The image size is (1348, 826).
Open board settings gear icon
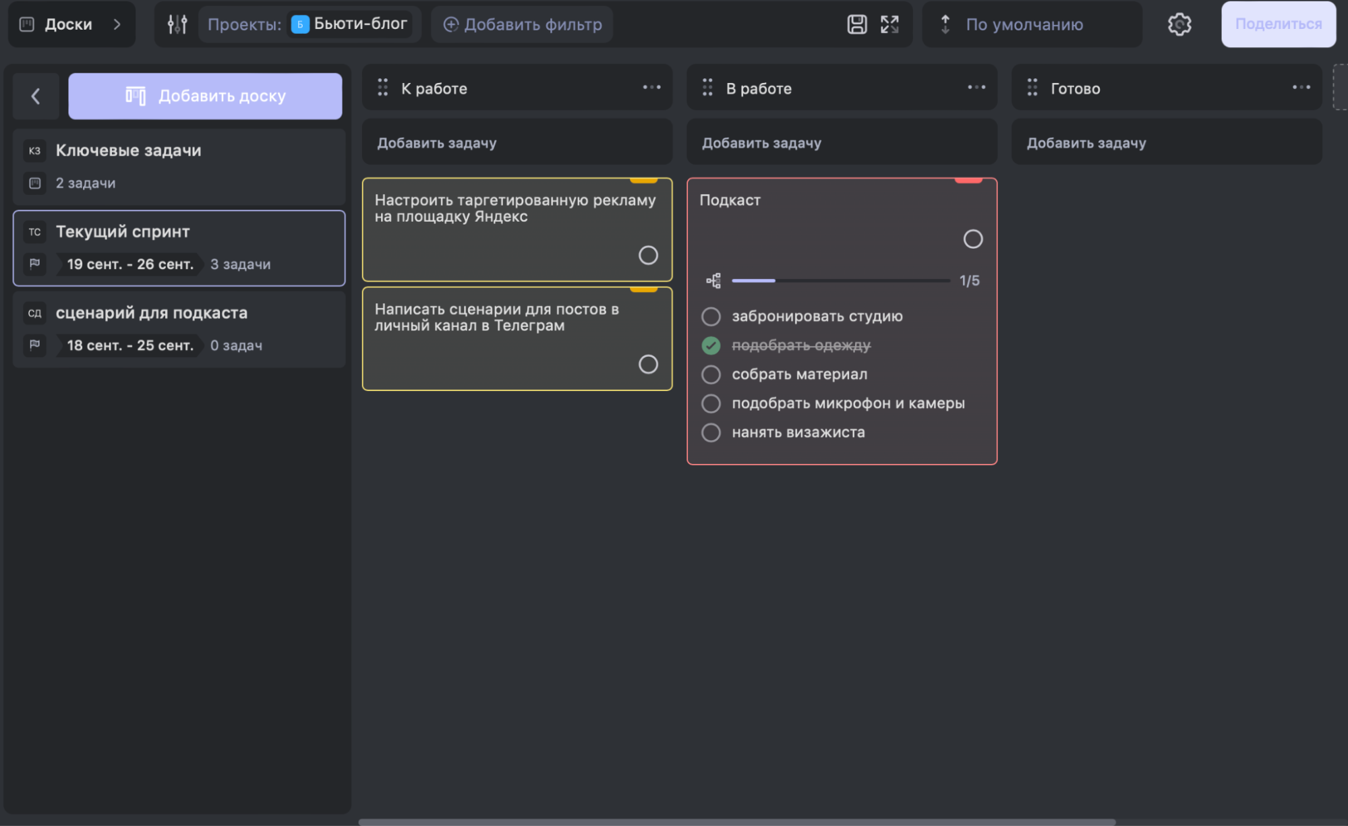point(1179,24)
